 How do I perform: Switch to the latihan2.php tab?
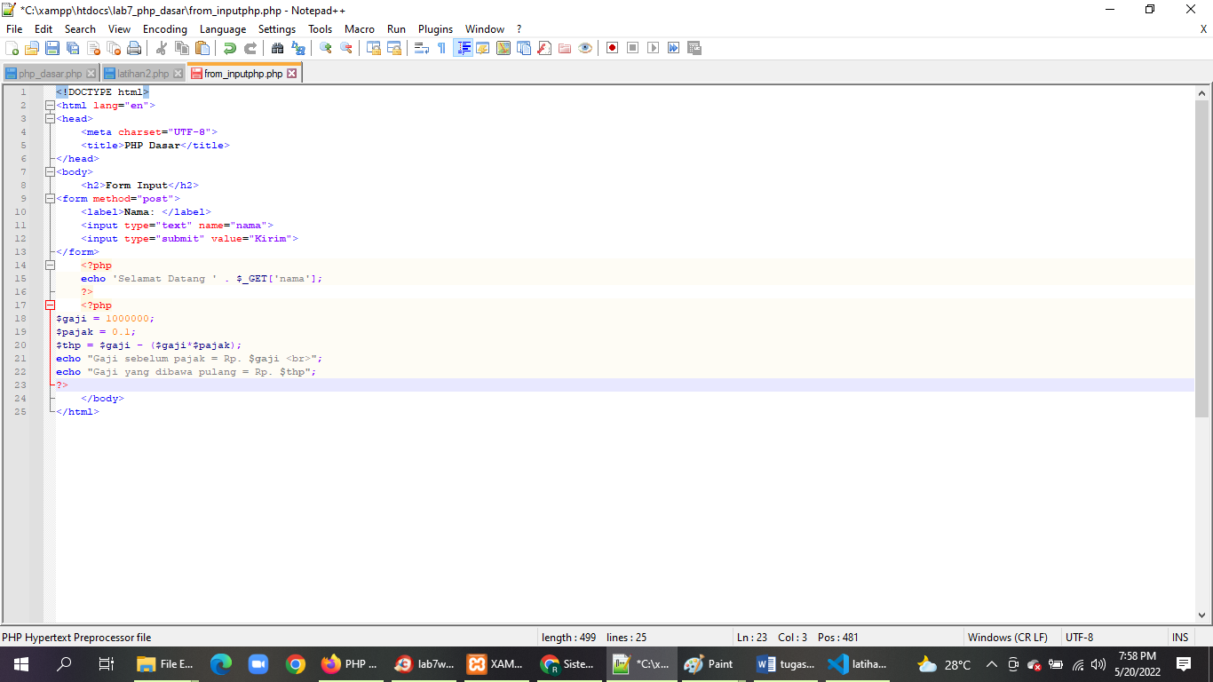[142, 74]
